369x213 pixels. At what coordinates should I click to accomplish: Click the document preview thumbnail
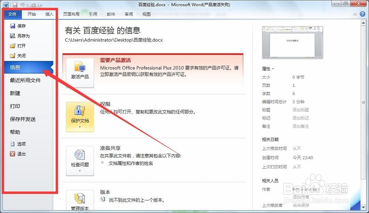[292, 42]
